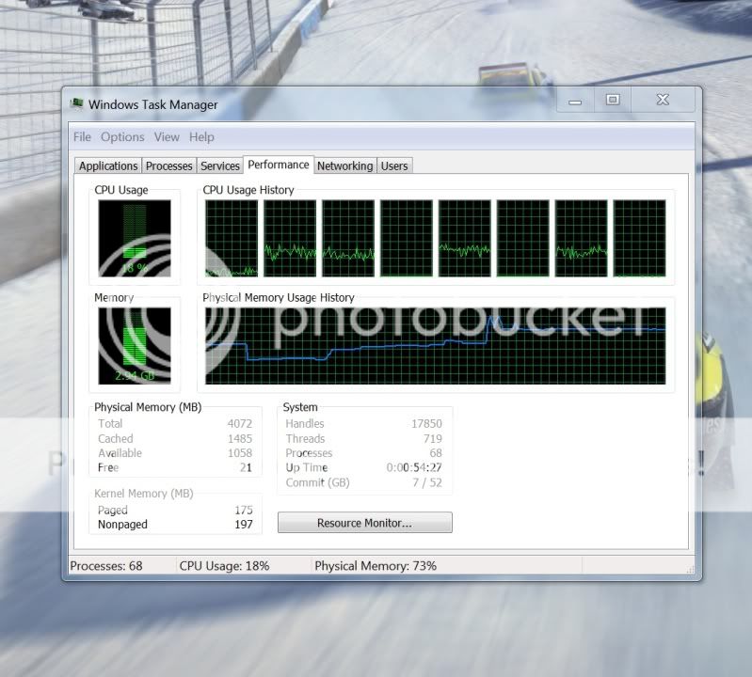Open the Help menu
Image resolution: width=752 pixels, height=677 pixels.
(x=201, y=137)
